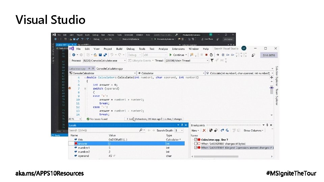Open the Main Thread dropdown
This screenshot has width=324, height=182.
187,61
